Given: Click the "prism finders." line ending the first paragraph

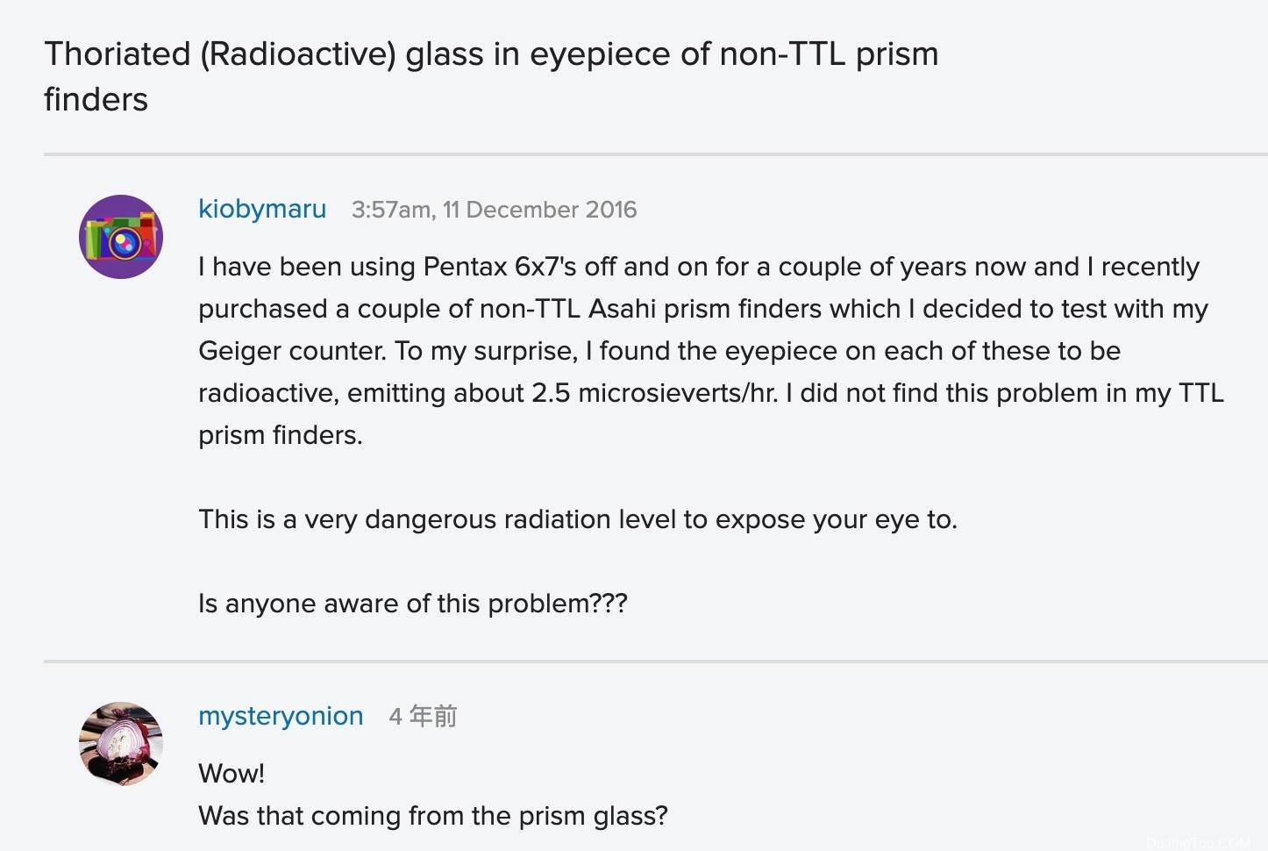Looking at the screenshot, I should point(281,435).
